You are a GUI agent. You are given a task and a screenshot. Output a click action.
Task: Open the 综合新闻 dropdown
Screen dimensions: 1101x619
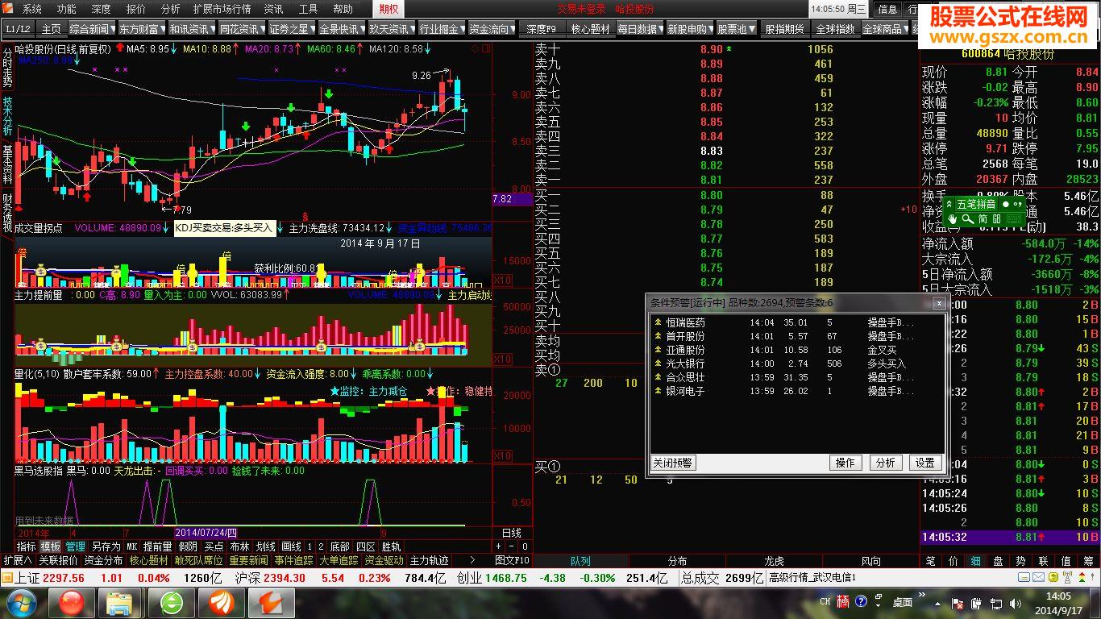[x=90, y=29]
